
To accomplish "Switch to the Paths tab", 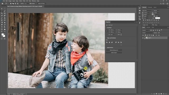I will pyautogui.click(x=153, y=27).
